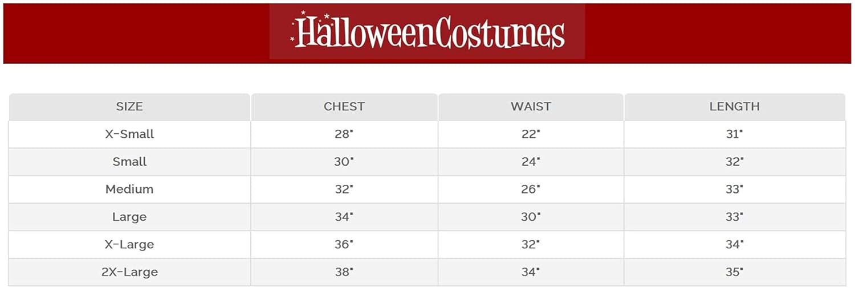This screenshot has height=288, width=855.
Task: Click the X-Small size row label
Action: pos(129,134)
